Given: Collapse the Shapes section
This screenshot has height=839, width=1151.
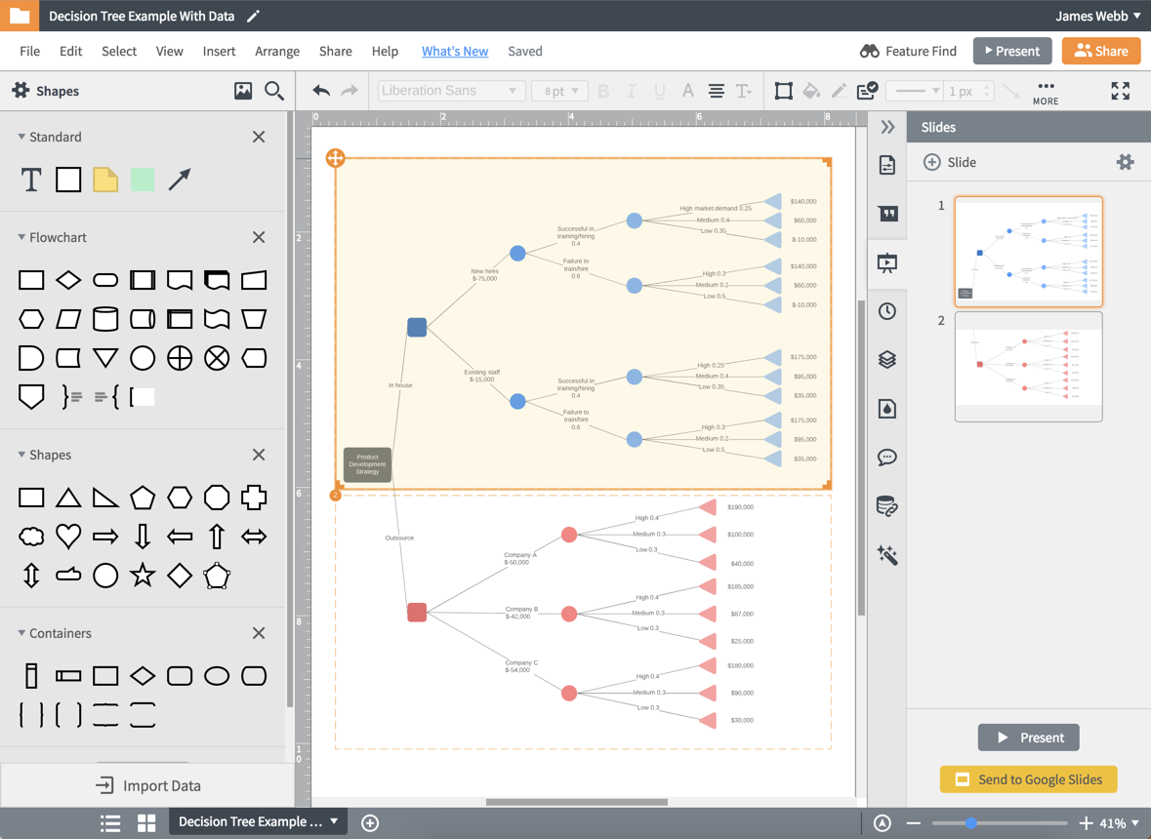Looking at the screenshot, I should pyautogui.click(x=22, y=455).
